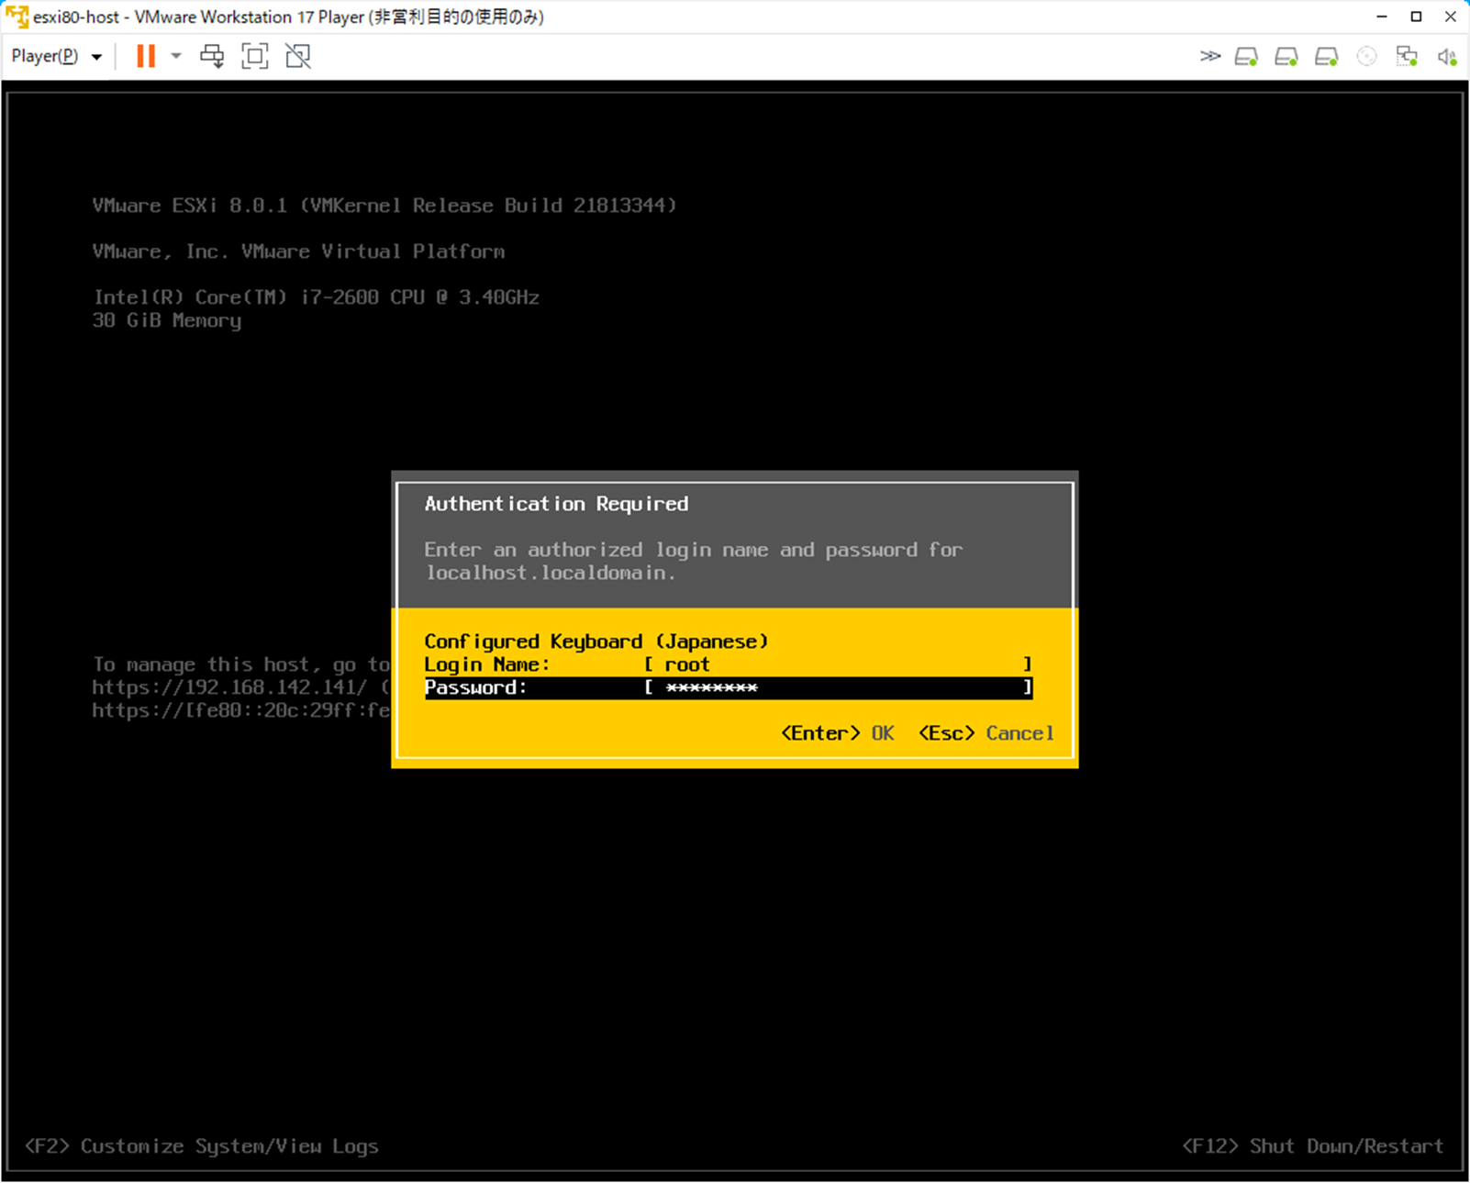Image resolution: width=1470 pixels, height=1183 pixels.
Task: Click the 'VMware, Inc. VMware Virtual Platform' line
Action: (298, 251)
